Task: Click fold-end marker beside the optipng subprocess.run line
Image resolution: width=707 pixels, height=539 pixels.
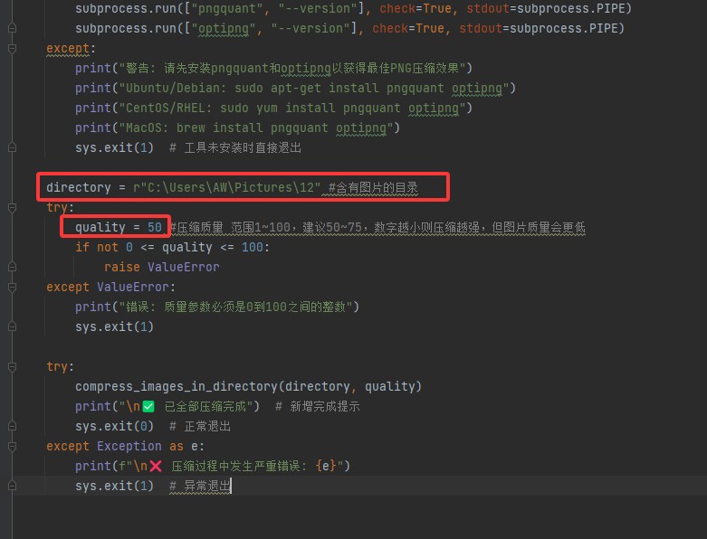Action: [x=12, y=28]
